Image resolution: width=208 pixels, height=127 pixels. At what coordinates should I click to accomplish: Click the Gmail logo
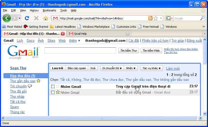point(24,52)
